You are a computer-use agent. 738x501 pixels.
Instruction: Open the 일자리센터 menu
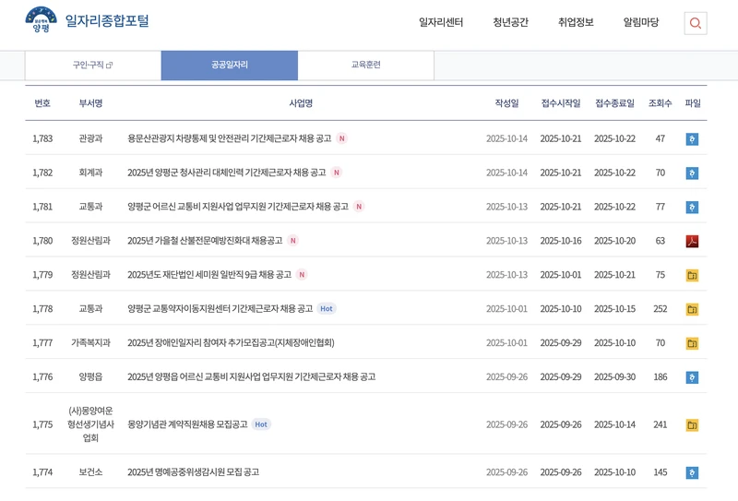pyautogui.click(x=441, y=23)
